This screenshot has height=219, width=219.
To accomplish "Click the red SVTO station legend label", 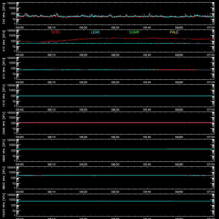I will tap(56, 32).
